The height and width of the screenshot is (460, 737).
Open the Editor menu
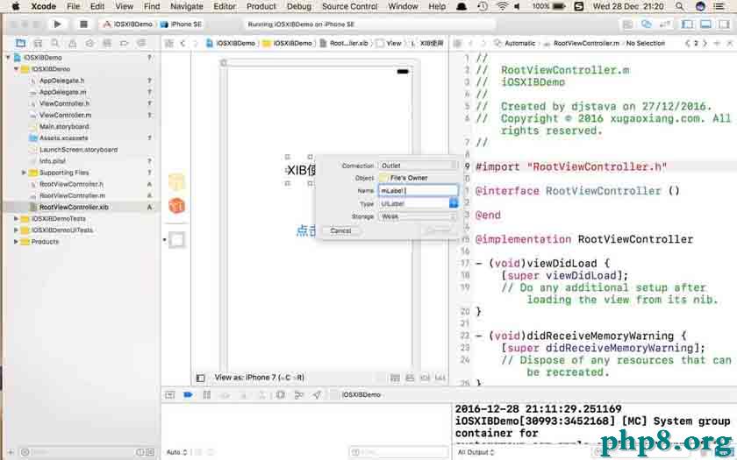tap(225, 6)
